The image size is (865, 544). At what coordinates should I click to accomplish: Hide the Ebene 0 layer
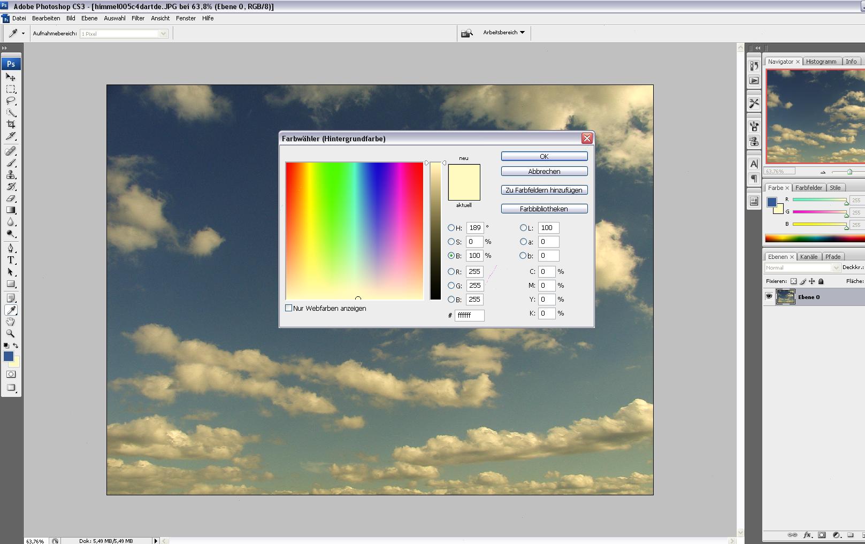(769, 296)
